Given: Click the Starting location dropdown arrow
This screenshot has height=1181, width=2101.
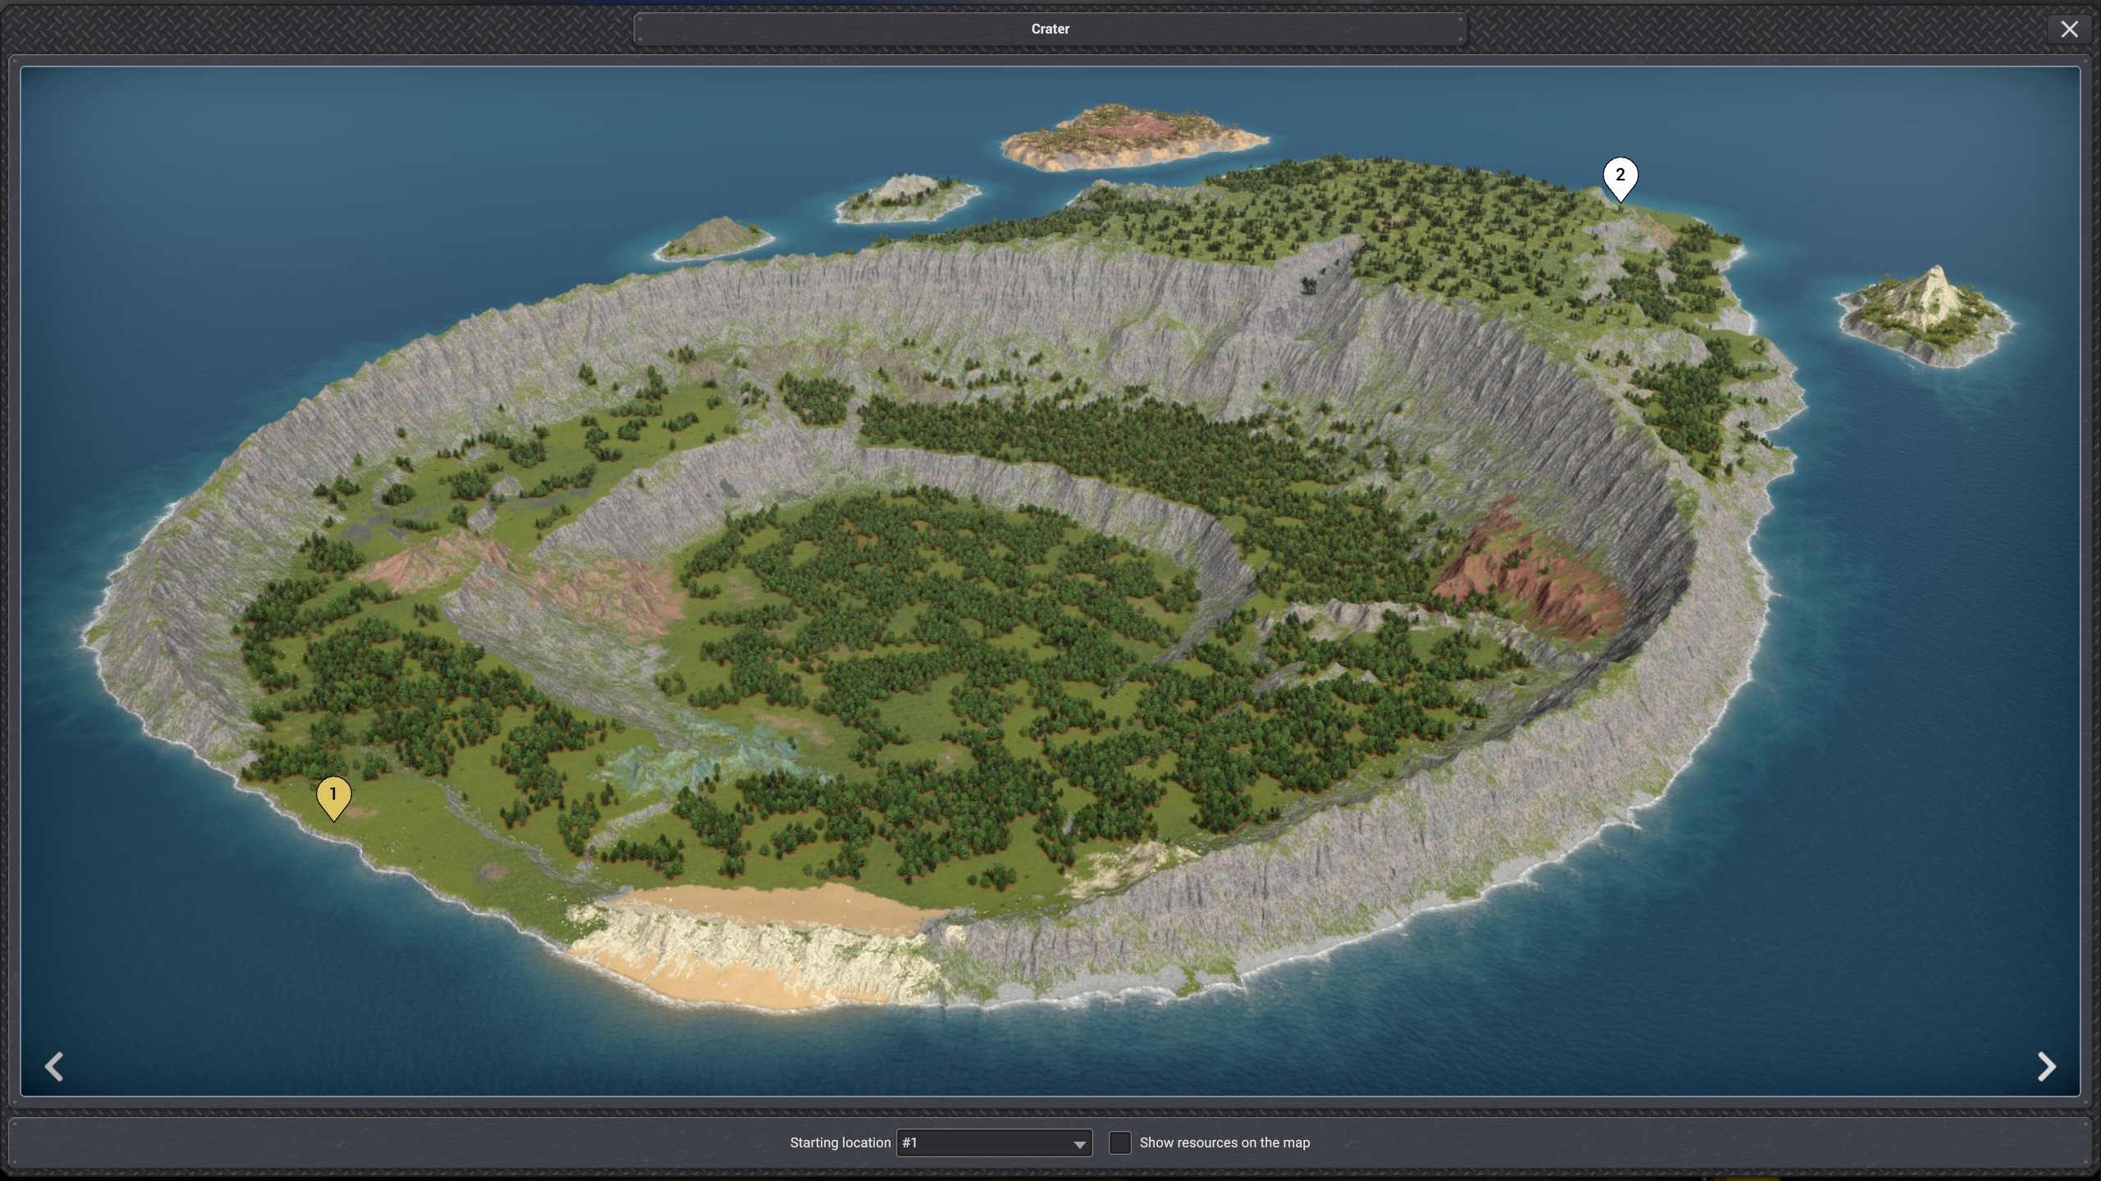Looking at the screenshot, I should (1079, 1143).
